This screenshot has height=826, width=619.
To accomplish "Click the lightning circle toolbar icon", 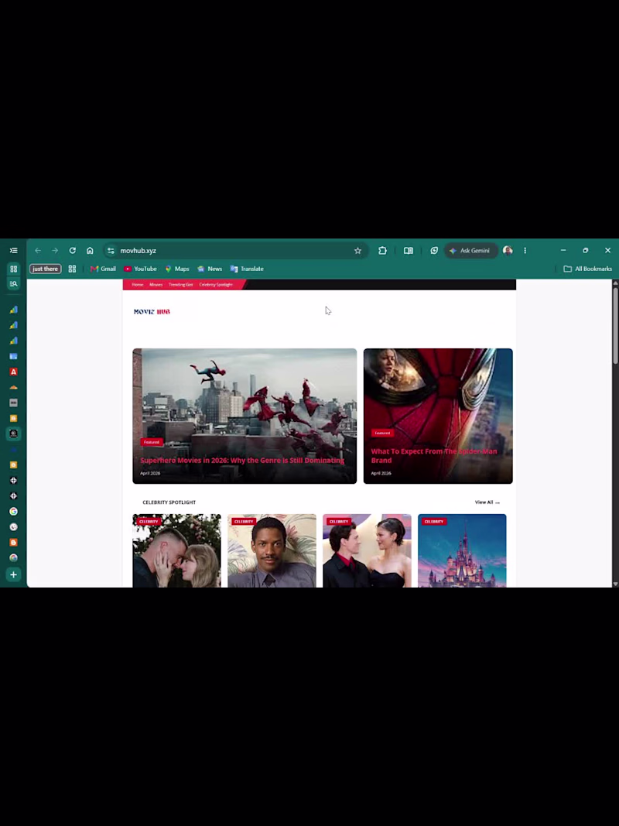I will 434,251.
